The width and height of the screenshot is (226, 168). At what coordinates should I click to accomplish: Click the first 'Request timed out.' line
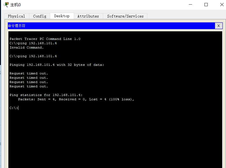point(29,73)
